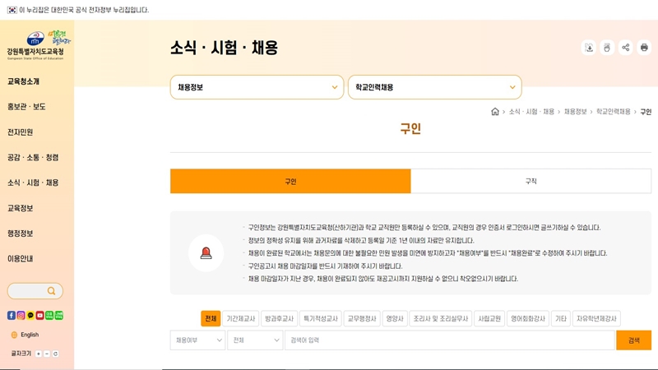Screen dimensions: 658x370
Task: Click 소식 · 시험 · 채용 breadcrumb link
Action: tap(531, 112)
